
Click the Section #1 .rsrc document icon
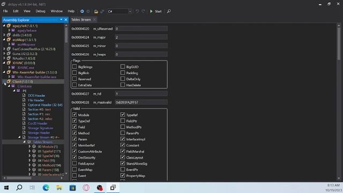(24, 114)
